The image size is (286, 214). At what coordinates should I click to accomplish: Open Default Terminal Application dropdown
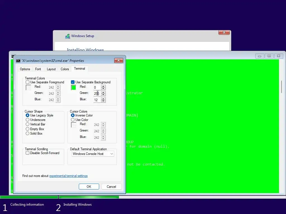pos(93,154)
